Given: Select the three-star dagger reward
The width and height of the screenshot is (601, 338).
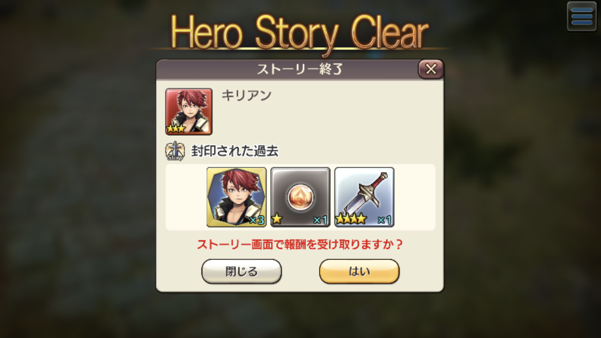Looking at the screenshot, I should click(364, 197).
